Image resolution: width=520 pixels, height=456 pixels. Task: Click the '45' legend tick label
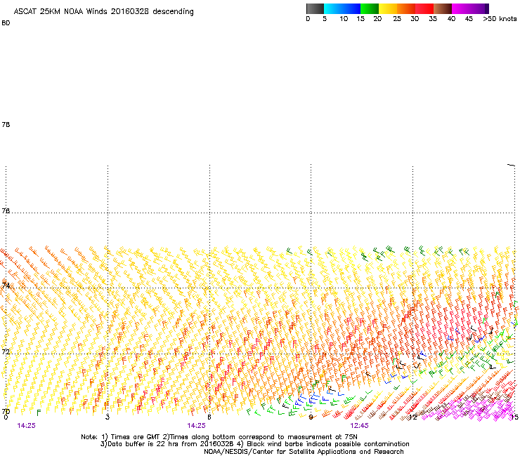pyautogui.click(x=469, y=19)
